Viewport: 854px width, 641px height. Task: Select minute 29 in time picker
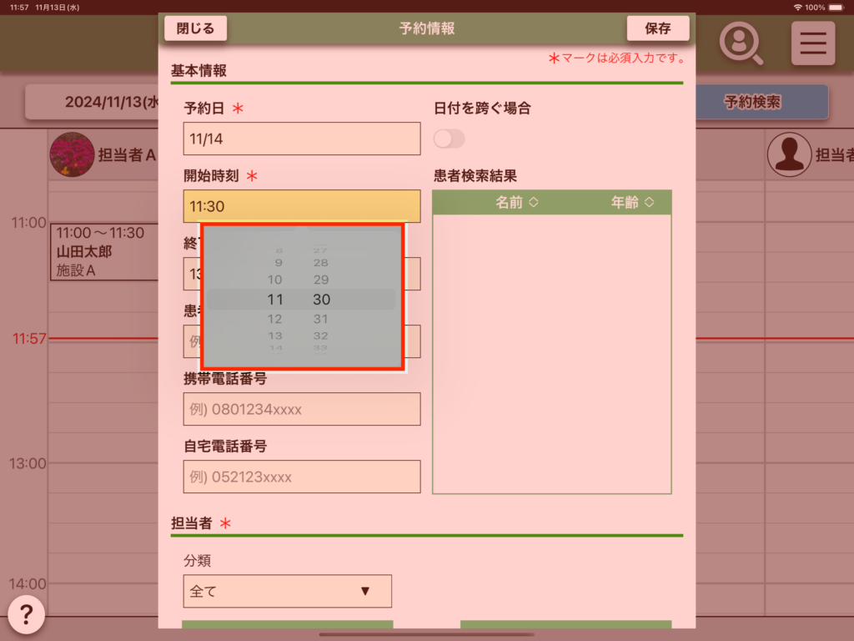tap(321, 280)
